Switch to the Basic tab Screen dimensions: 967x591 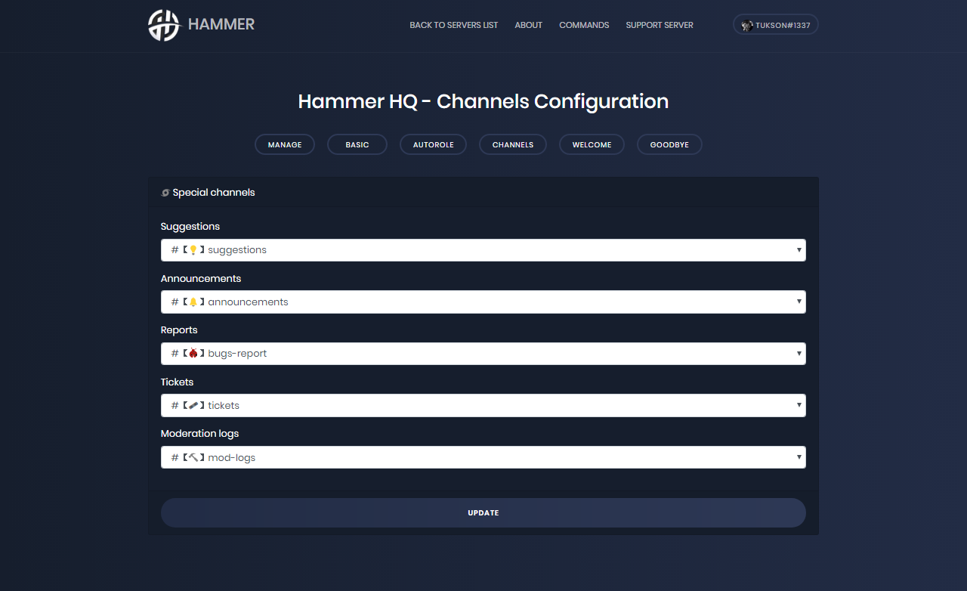[x=357, y=144]
